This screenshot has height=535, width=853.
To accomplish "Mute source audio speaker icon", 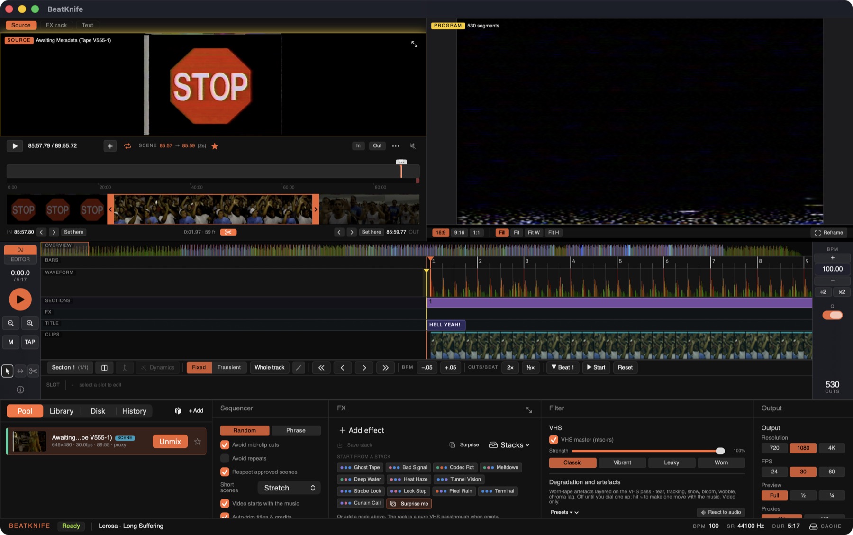I will pyautogui.click(x=413, y=146).
